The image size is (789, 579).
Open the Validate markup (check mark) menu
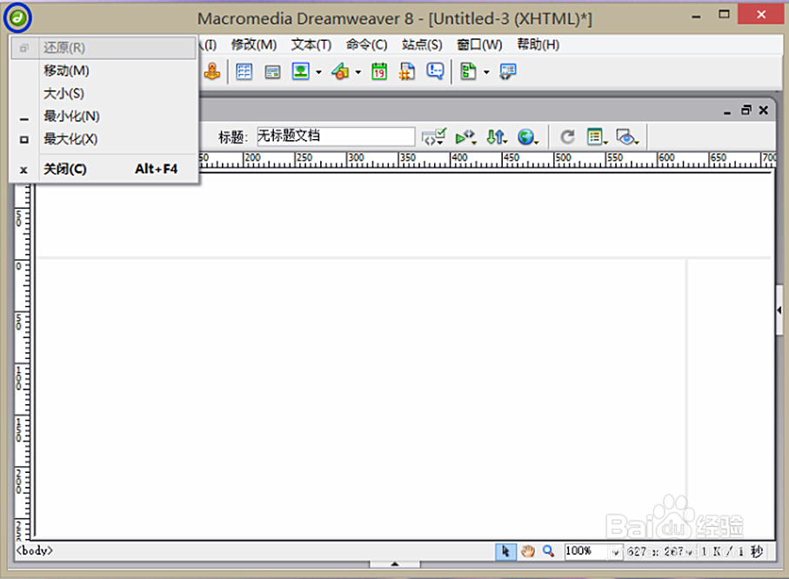pyautogui.click(x=434, y=136)
